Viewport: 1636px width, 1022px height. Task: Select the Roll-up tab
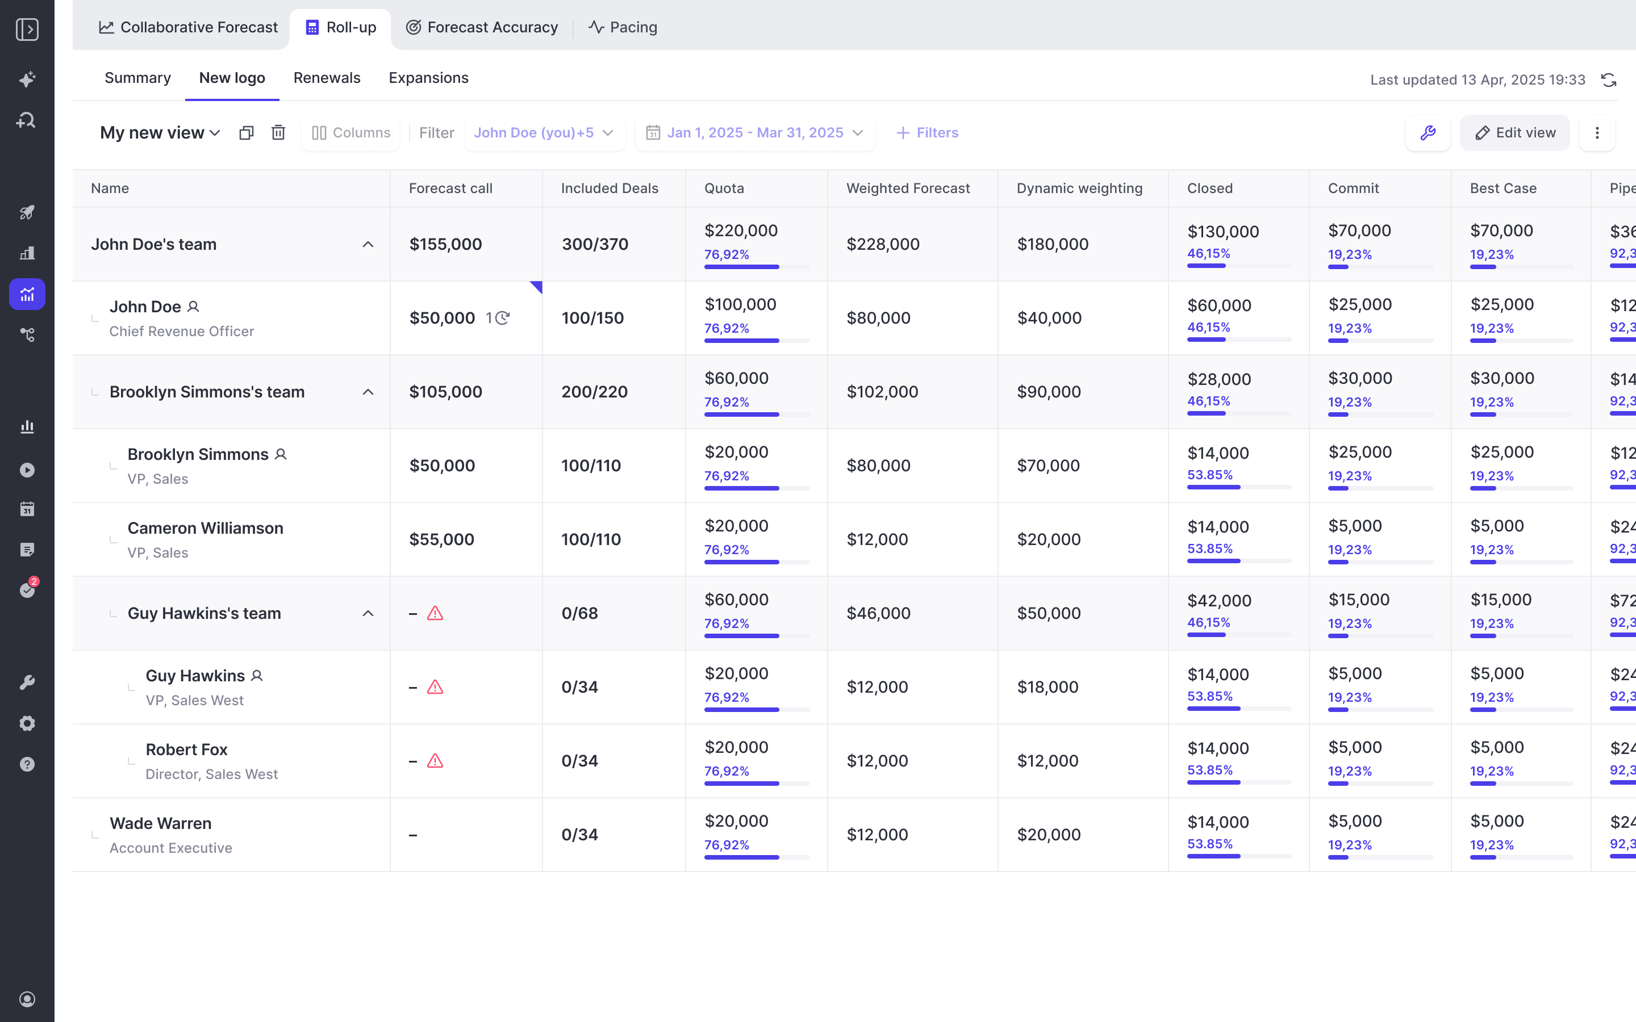[x=341, y=27]
